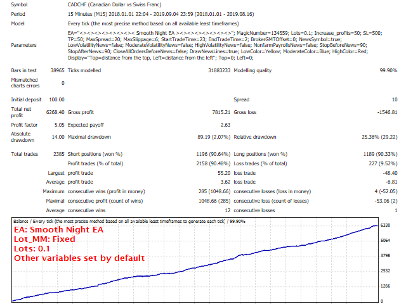Click the Largest profit trade 55.20 value
The height and width of the screenshot is (304, 406).
(224, 173)
